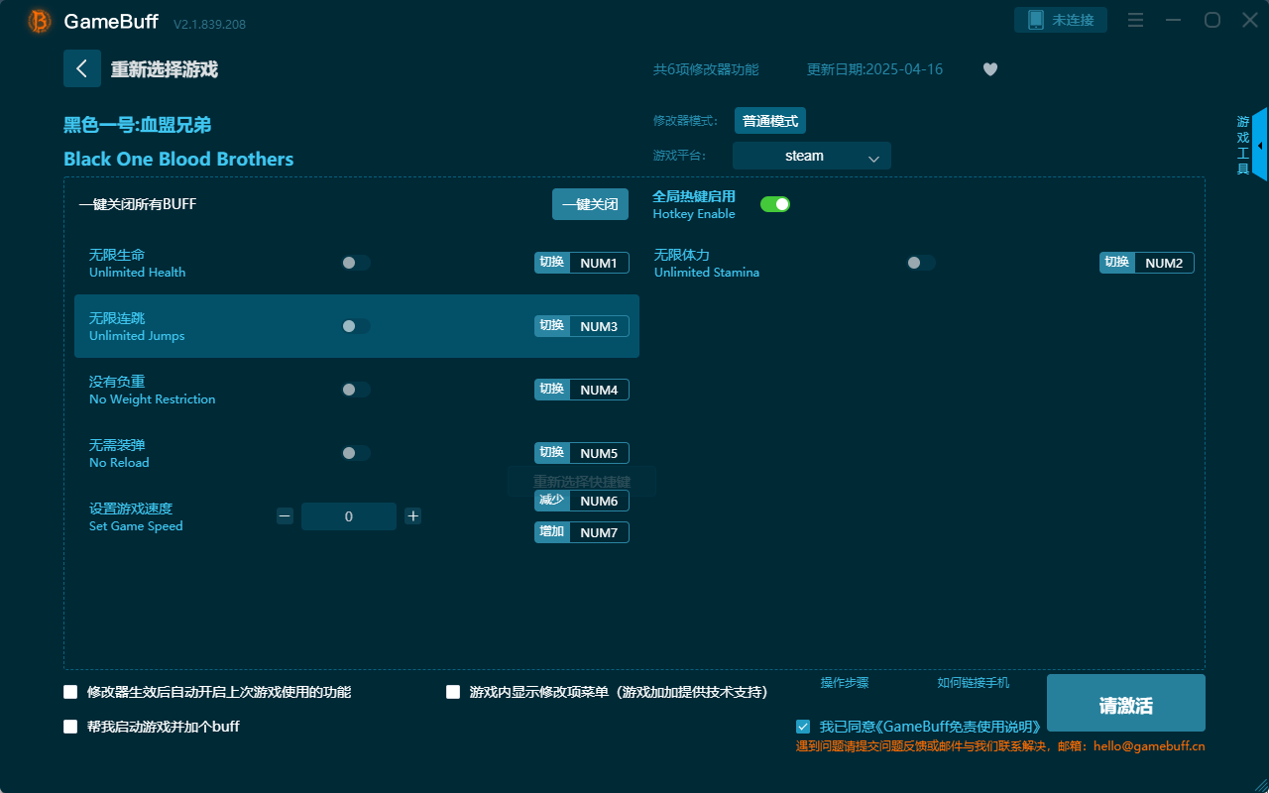Enable the Unlimited Jumps toggle
This screenshot has width=1269, height=793.
coord(355,325)
